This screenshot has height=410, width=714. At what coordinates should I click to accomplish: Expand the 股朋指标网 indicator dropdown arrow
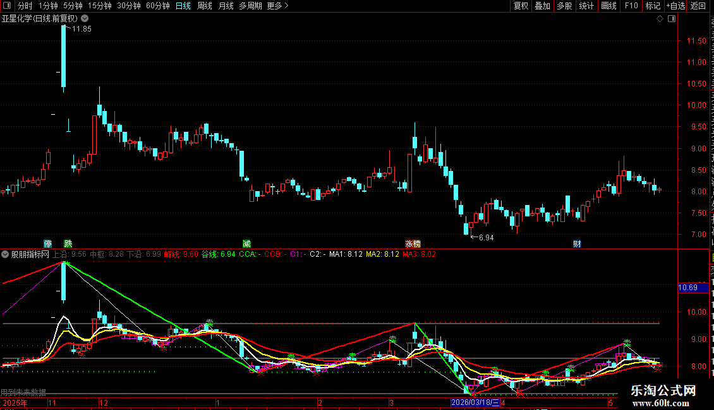(x=5, y=255)
